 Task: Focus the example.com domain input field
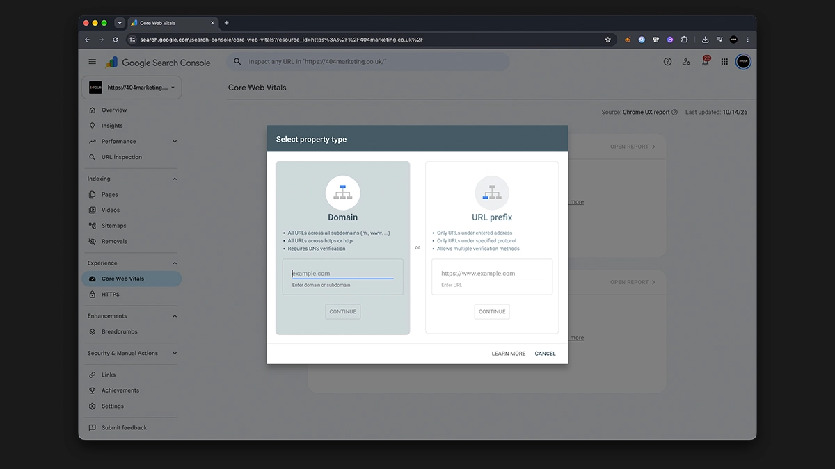coord(342,274)
